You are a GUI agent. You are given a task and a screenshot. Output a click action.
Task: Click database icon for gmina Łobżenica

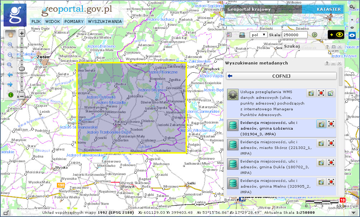[x=233, y=125]
